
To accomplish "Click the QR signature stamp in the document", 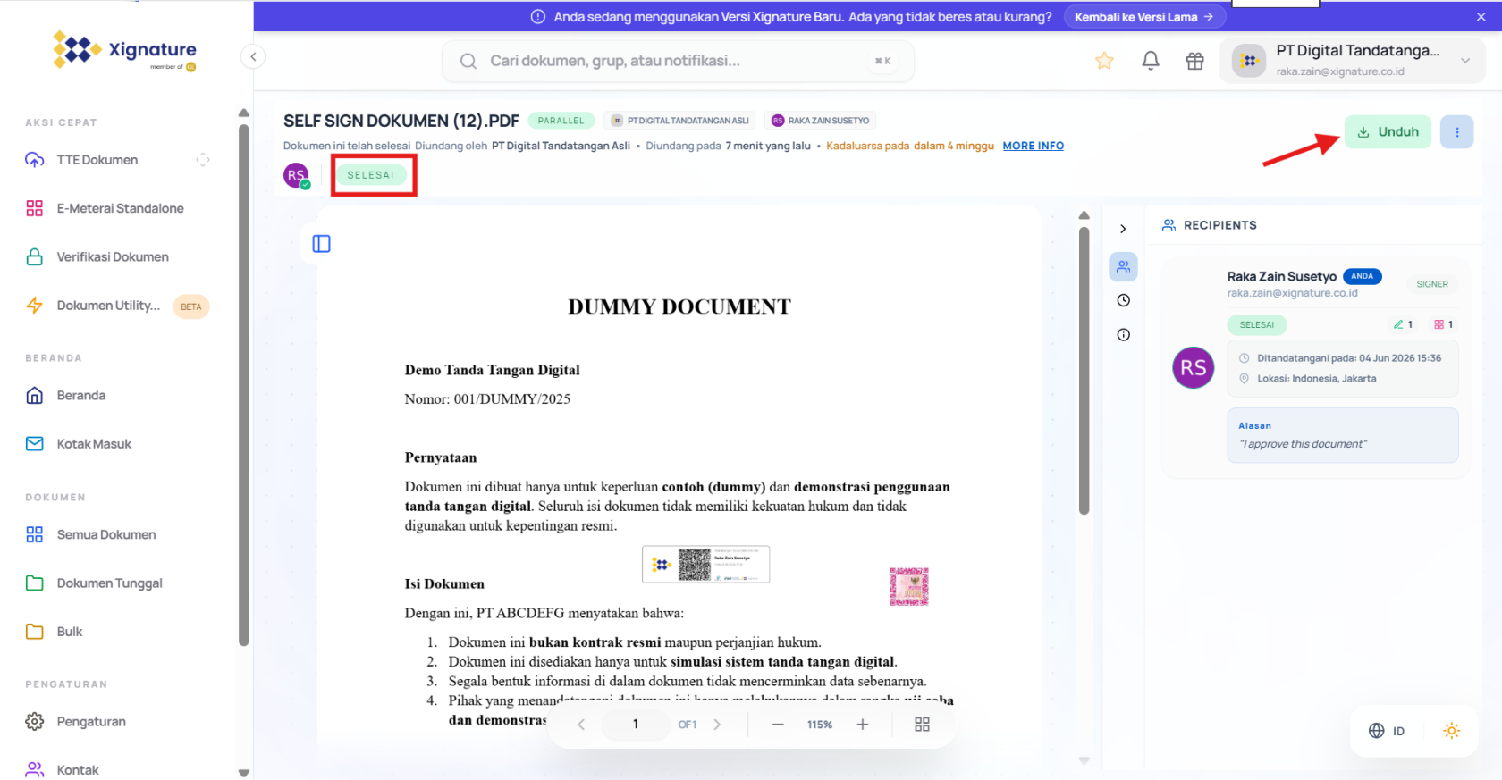I will 706,565.
